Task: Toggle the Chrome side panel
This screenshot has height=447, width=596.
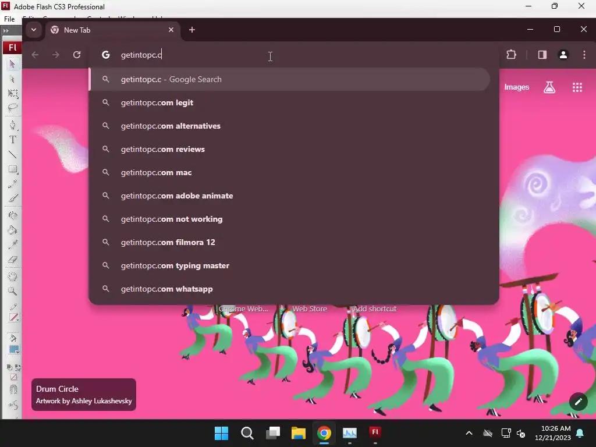Action: (542, 55)
